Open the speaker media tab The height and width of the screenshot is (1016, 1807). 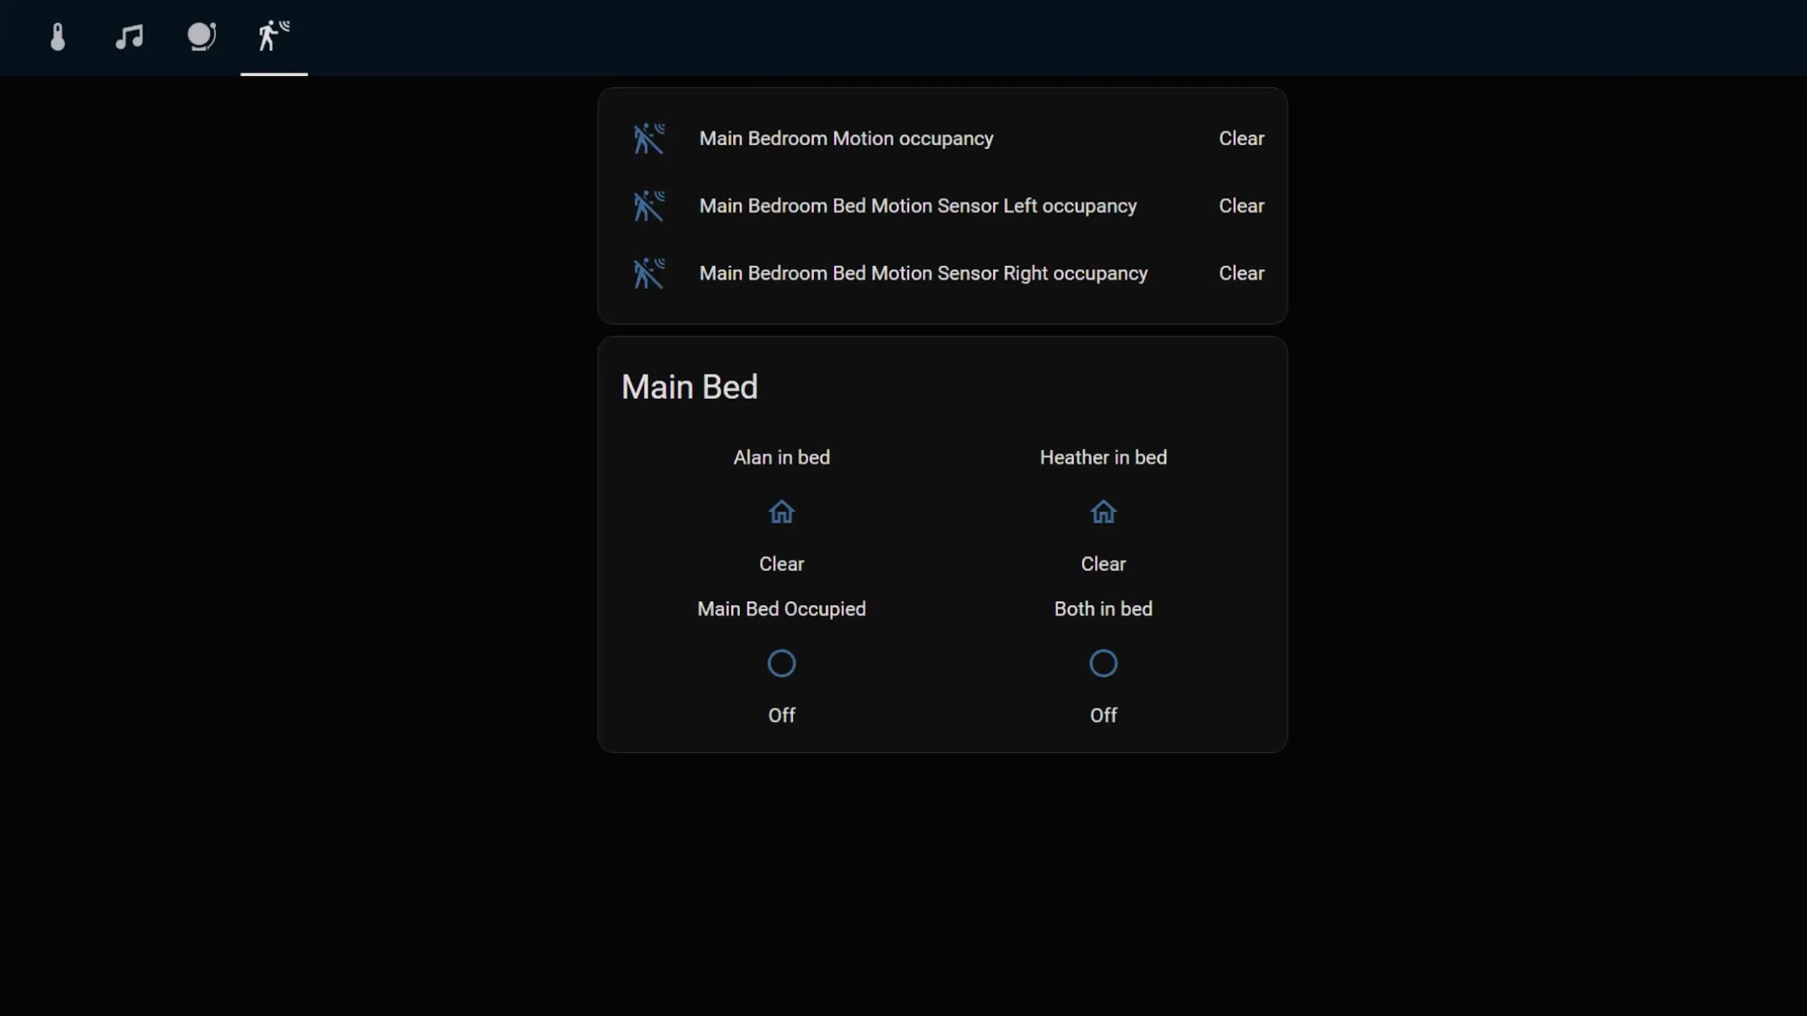(202, 37)
